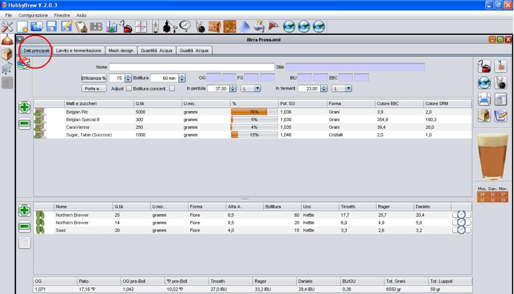Click the clipboard toolbar icon
This screenshot has height=294, width=514.
coord(81,27)
